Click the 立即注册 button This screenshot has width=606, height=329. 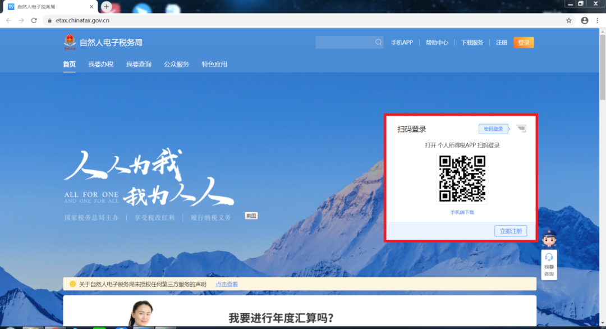pos(511,231)
